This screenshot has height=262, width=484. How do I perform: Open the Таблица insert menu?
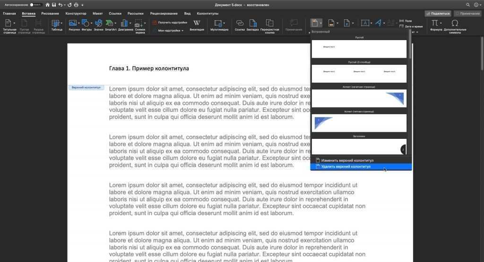point(57,25)
